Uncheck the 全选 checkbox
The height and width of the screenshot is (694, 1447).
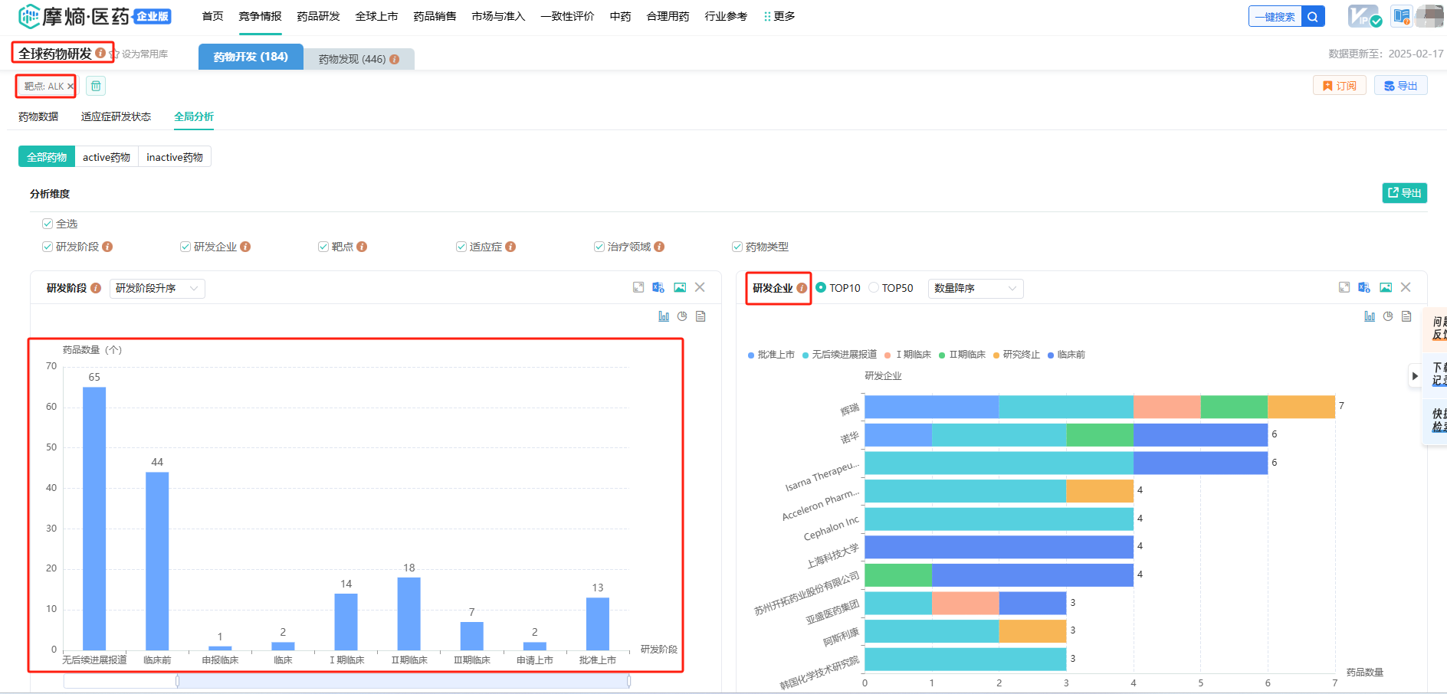(x=48, y=224)
